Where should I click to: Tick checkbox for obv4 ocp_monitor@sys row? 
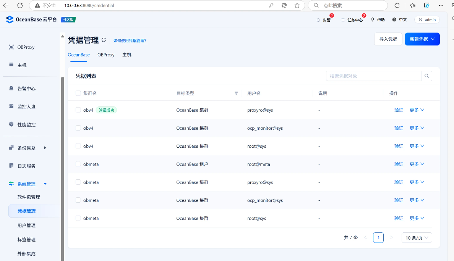(78, 128)
